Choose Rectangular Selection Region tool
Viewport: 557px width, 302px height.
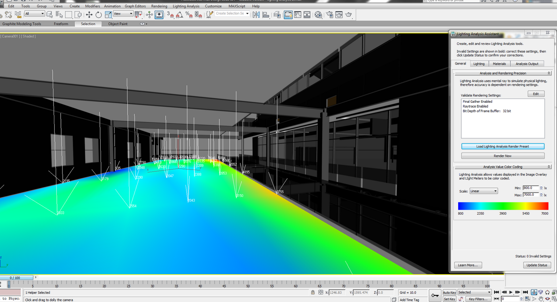pyautogui.click(x=69, y=14)
